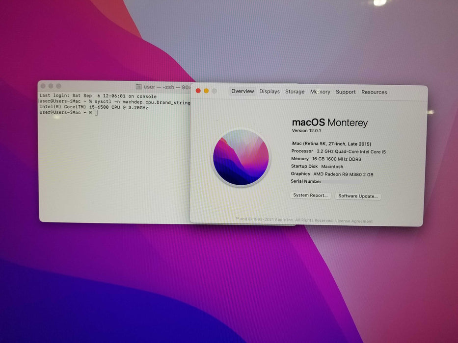
Task: Click the Graphics label
Action: (300, 174)
